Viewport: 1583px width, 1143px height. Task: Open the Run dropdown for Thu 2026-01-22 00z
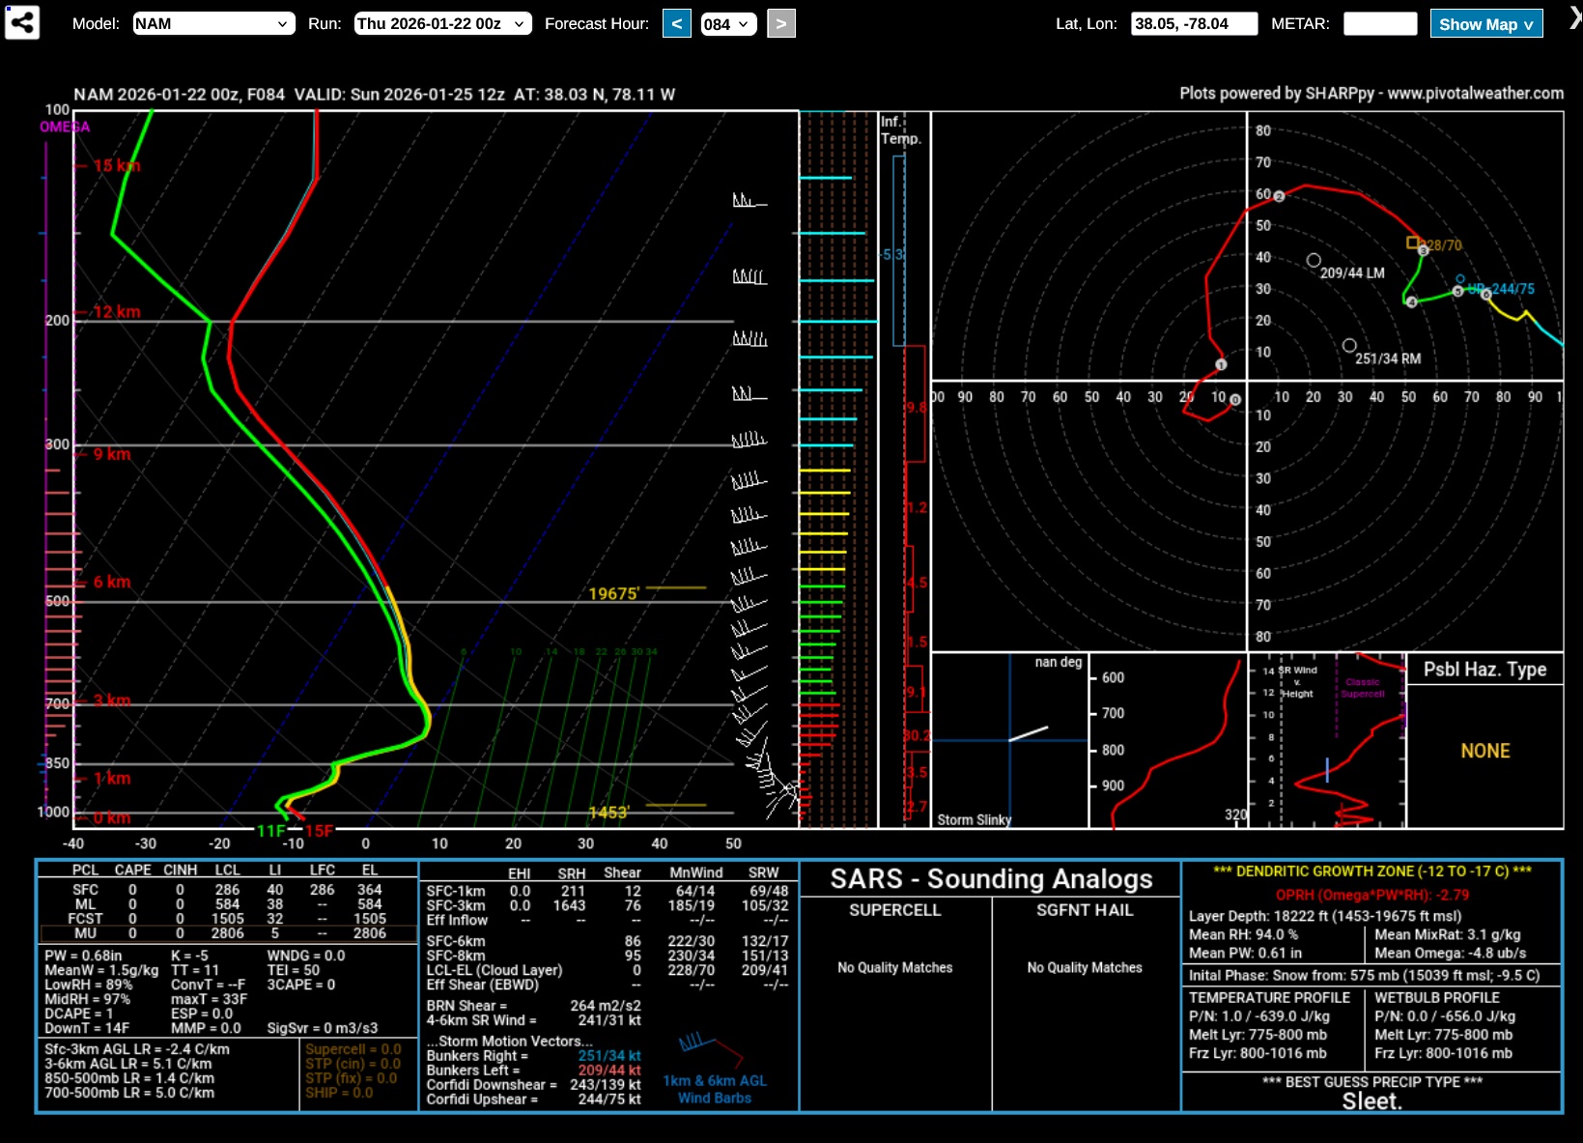443,24
